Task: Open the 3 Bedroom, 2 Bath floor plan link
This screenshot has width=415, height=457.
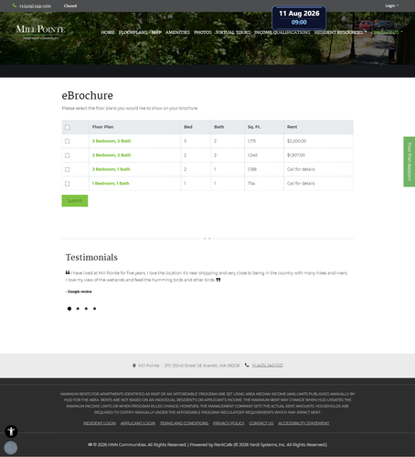Action: point(112,141)
